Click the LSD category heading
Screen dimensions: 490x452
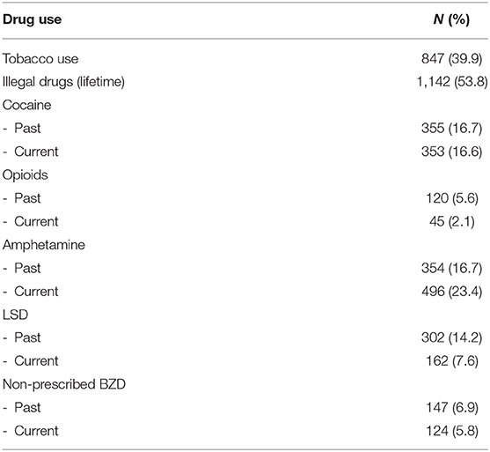click(15, 315)
